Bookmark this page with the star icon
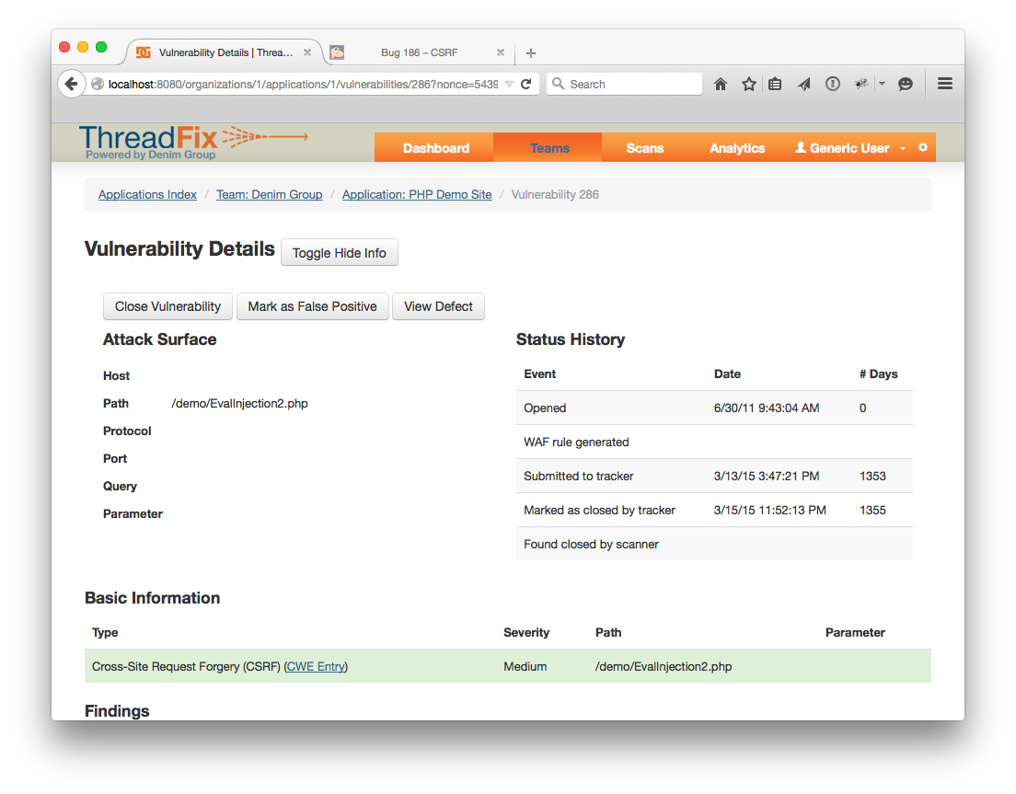1016x794 pixels. click(749, 85)
